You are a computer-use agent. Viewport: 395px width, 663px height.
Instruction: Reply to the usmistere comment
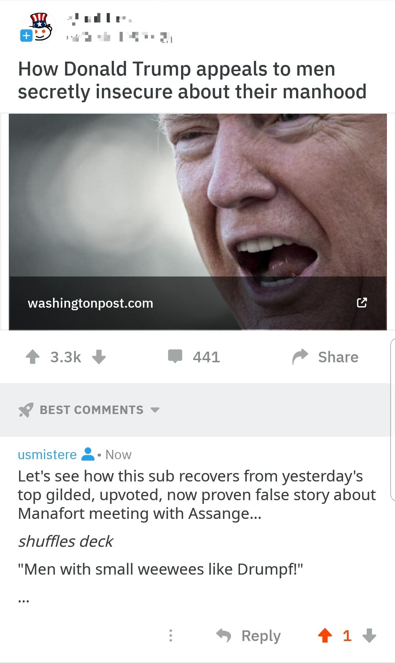pos(249,635)
